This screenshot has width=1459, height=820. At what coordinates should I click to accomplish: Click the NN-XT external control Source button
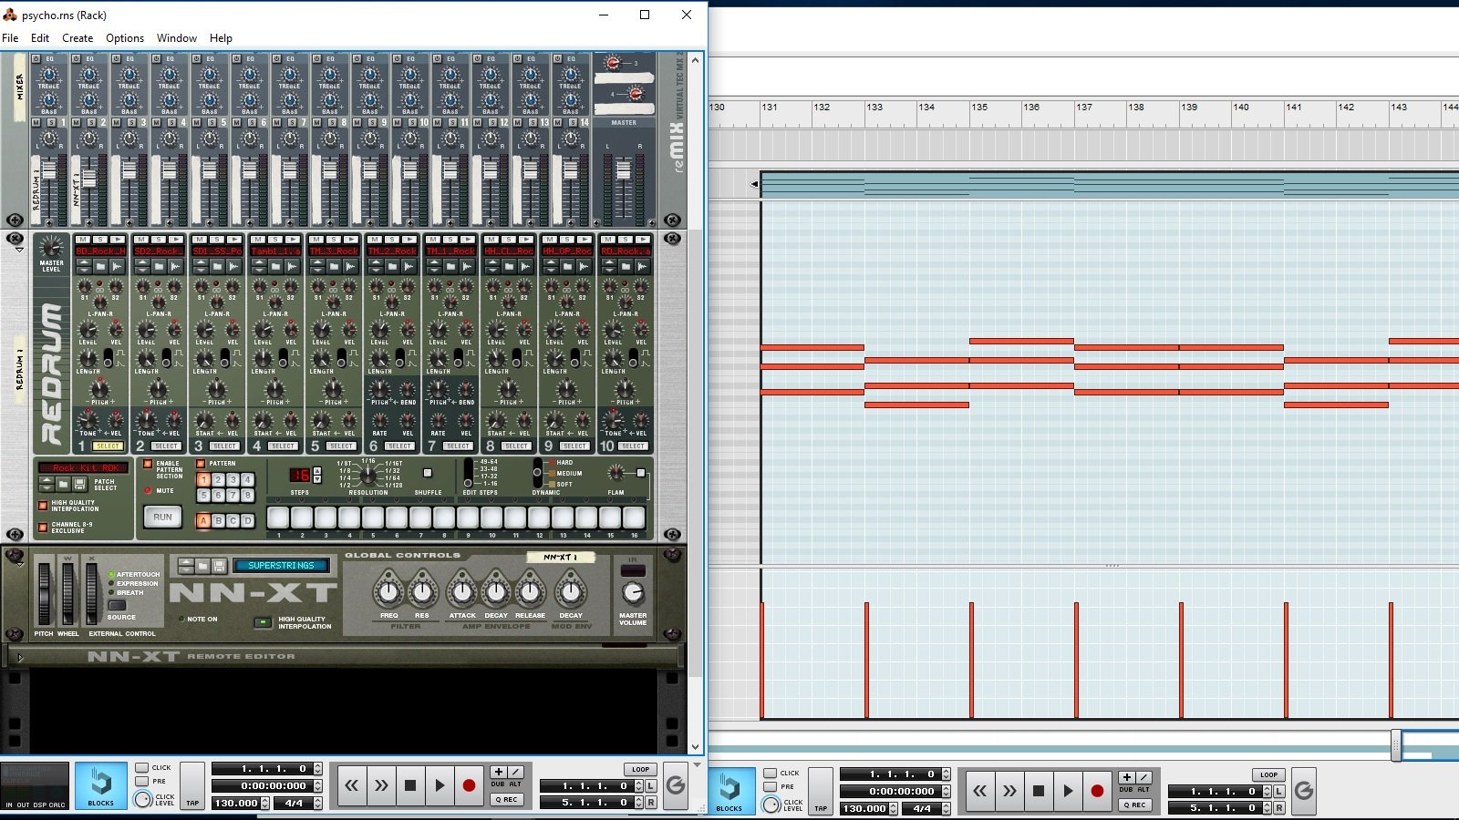click(118, 605)
